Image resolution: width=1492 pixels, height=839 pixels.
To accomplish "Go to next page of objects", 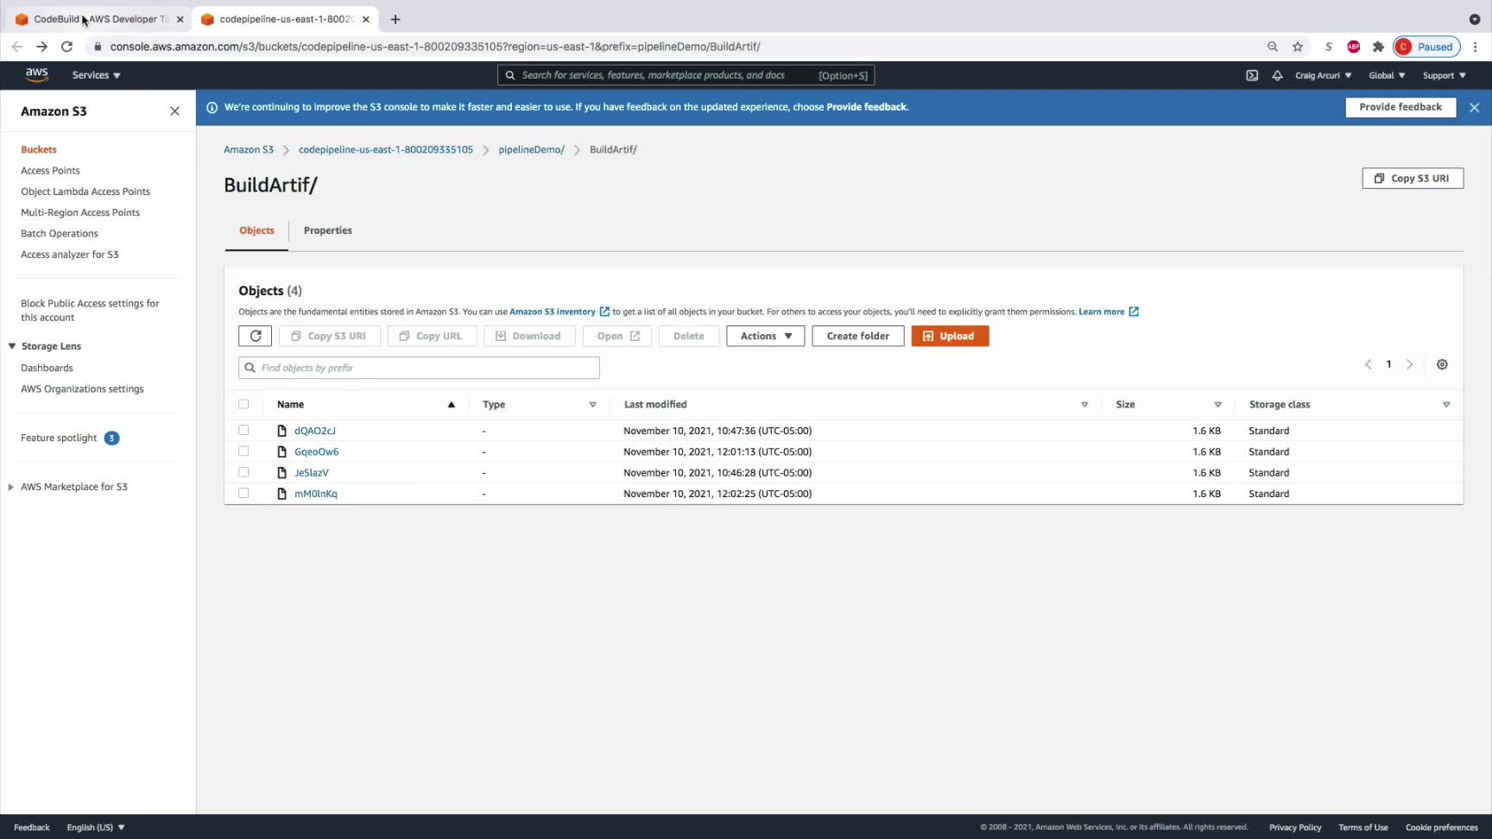I will click(1409, 364).
